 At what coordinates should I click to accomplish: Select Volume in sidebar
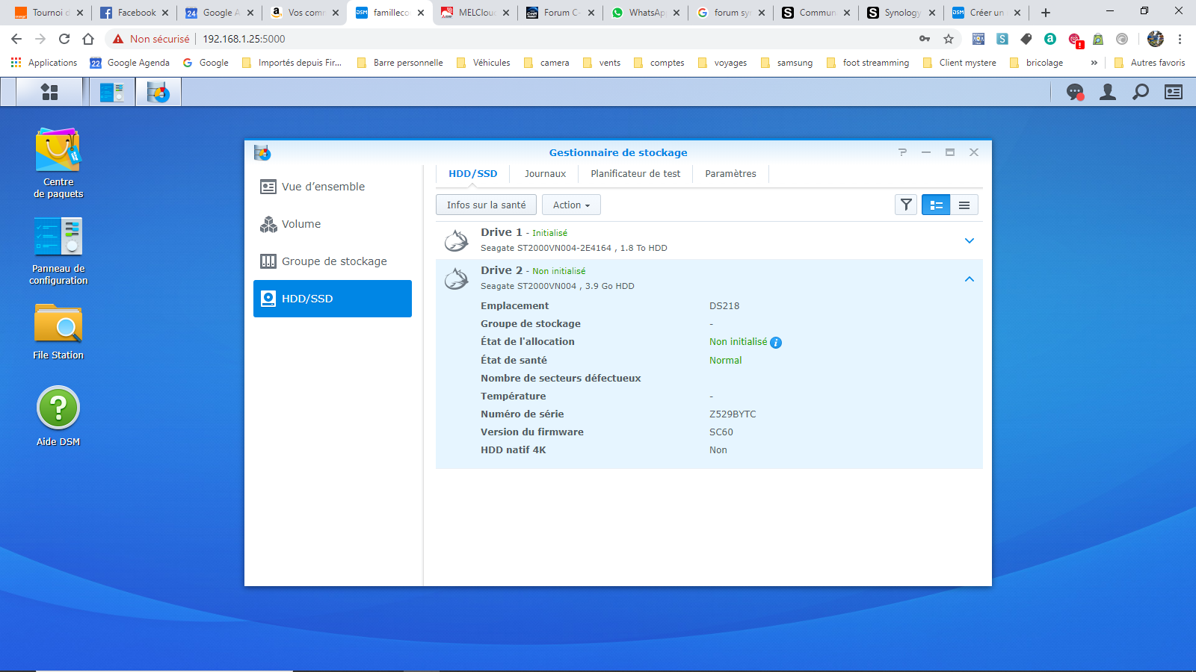(333, 224)
